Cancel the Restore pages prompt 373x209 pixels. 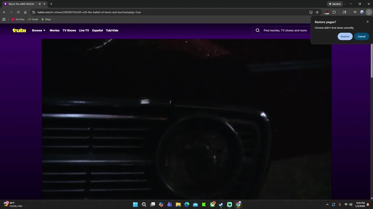[362, 37]
